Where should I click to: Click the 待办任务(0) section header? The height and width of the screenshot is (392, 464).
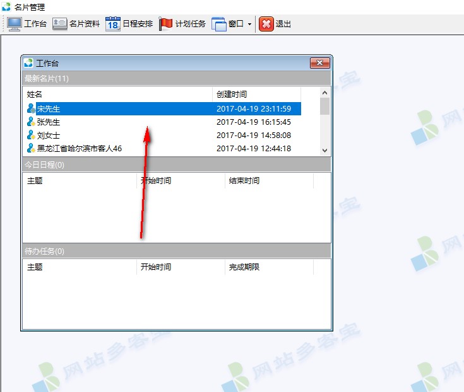click(176, 251)
